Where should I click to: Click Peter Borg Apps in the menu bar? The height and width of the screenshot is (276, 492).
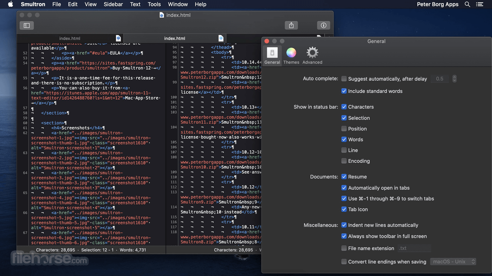tap(438, 4)
